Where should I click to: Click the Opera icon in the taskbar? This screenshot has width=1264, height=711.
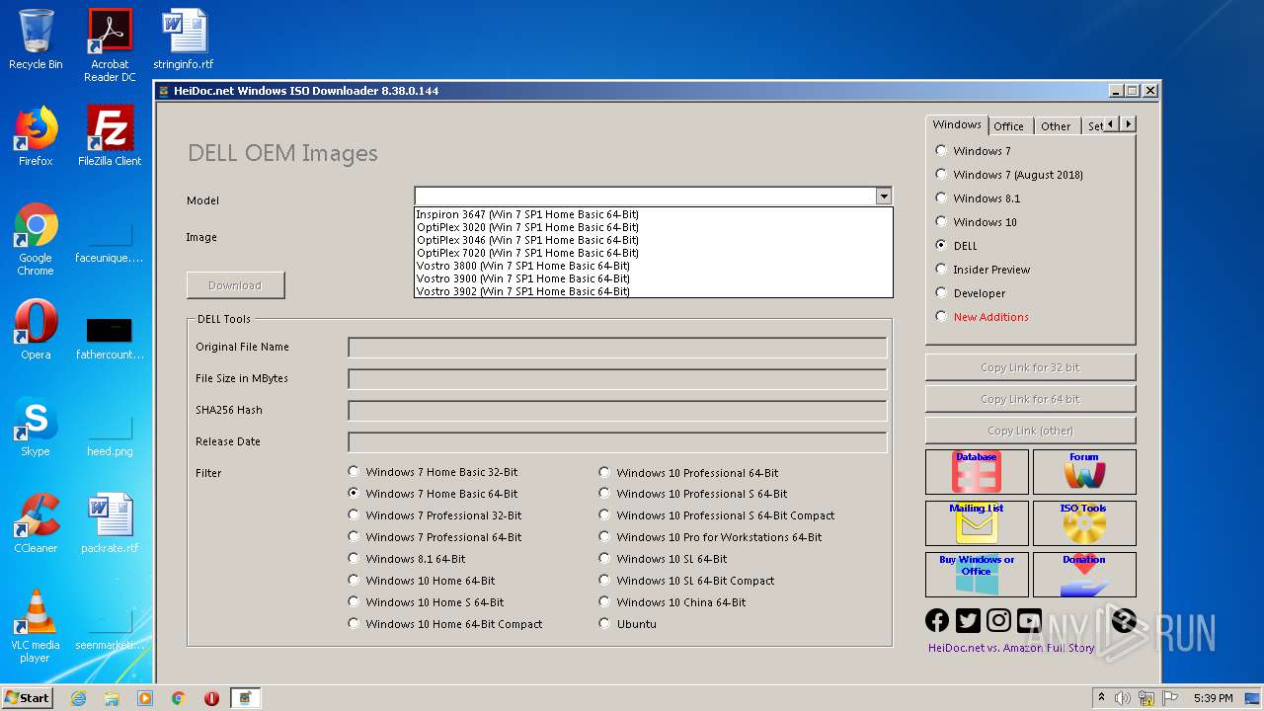click(211, 698)
